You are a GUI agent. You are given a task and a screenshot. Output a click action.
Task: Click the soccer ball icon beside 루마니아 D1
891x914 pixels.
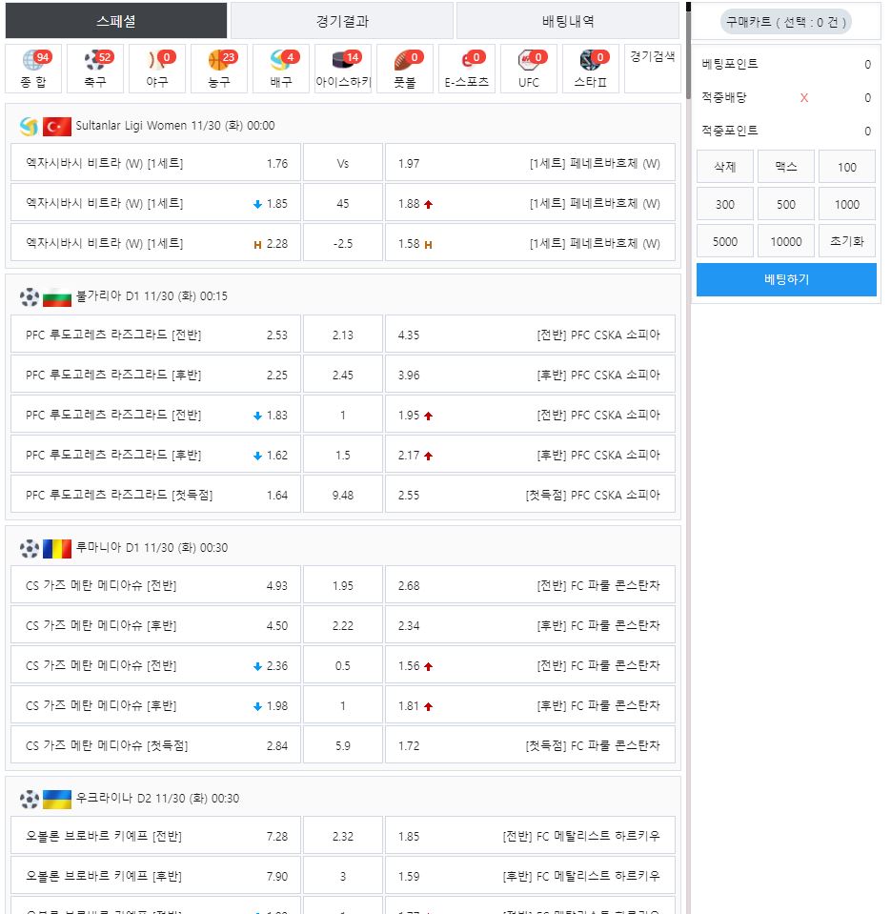(30, 548)
